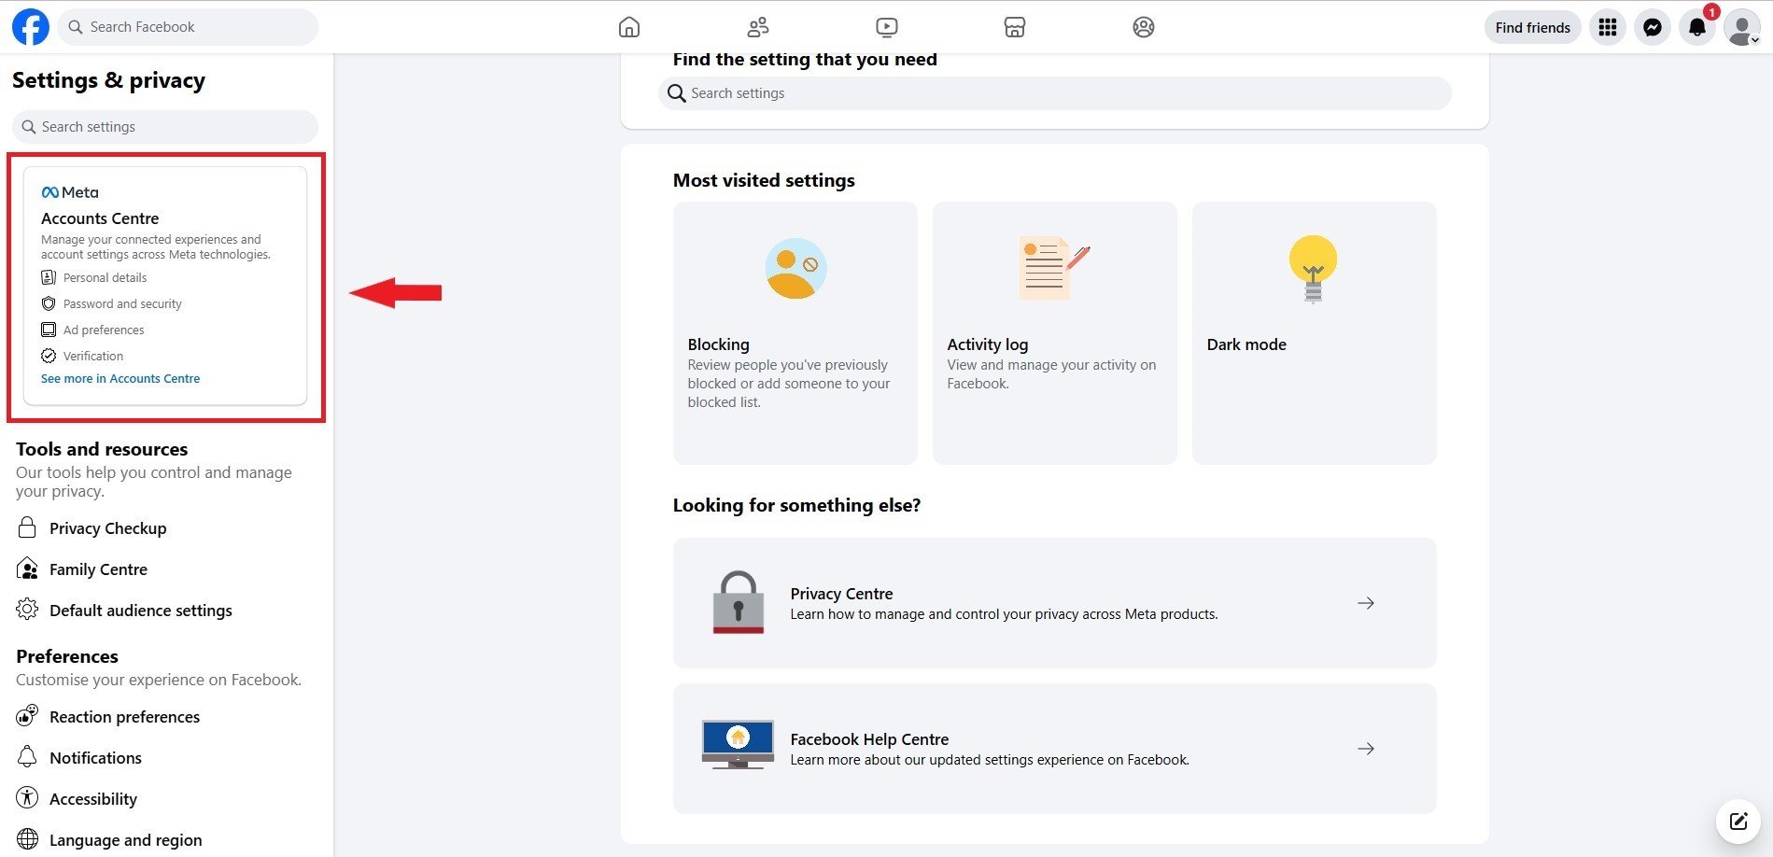
Task: Click the main Search settings field
Action: 1055,93
